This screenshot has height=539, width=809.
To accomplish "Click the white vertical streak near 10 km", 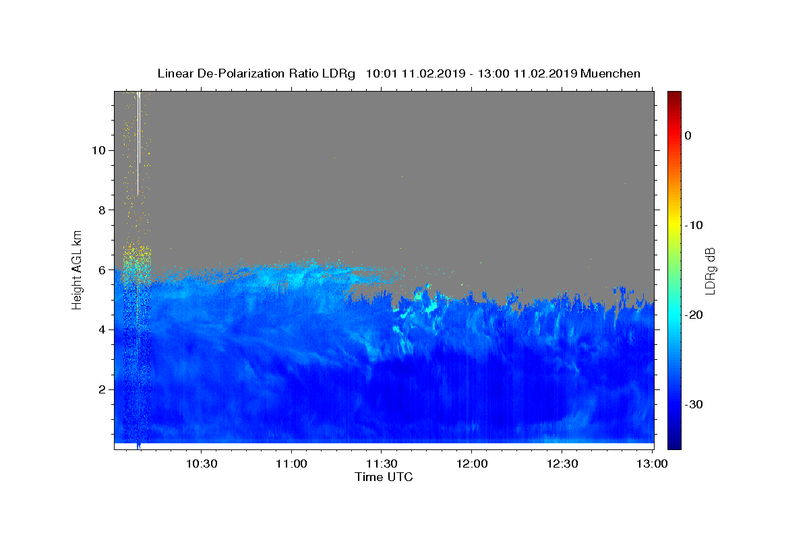I will 138,143.
